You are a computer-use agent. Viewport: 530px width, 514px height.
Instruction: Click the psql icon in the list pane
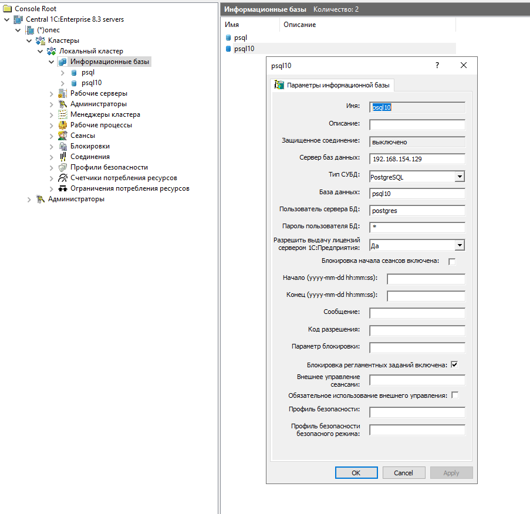tap(228, 38)
